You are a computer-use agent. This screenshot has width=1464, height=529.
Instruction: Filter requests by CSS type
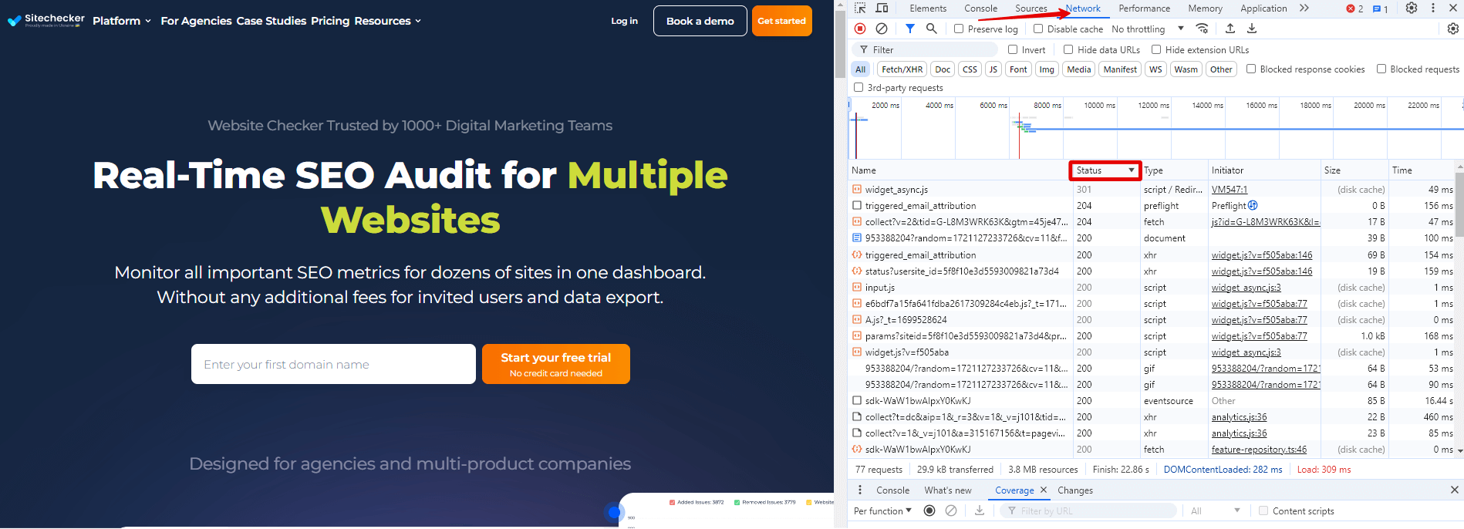(x=970, y=69)
